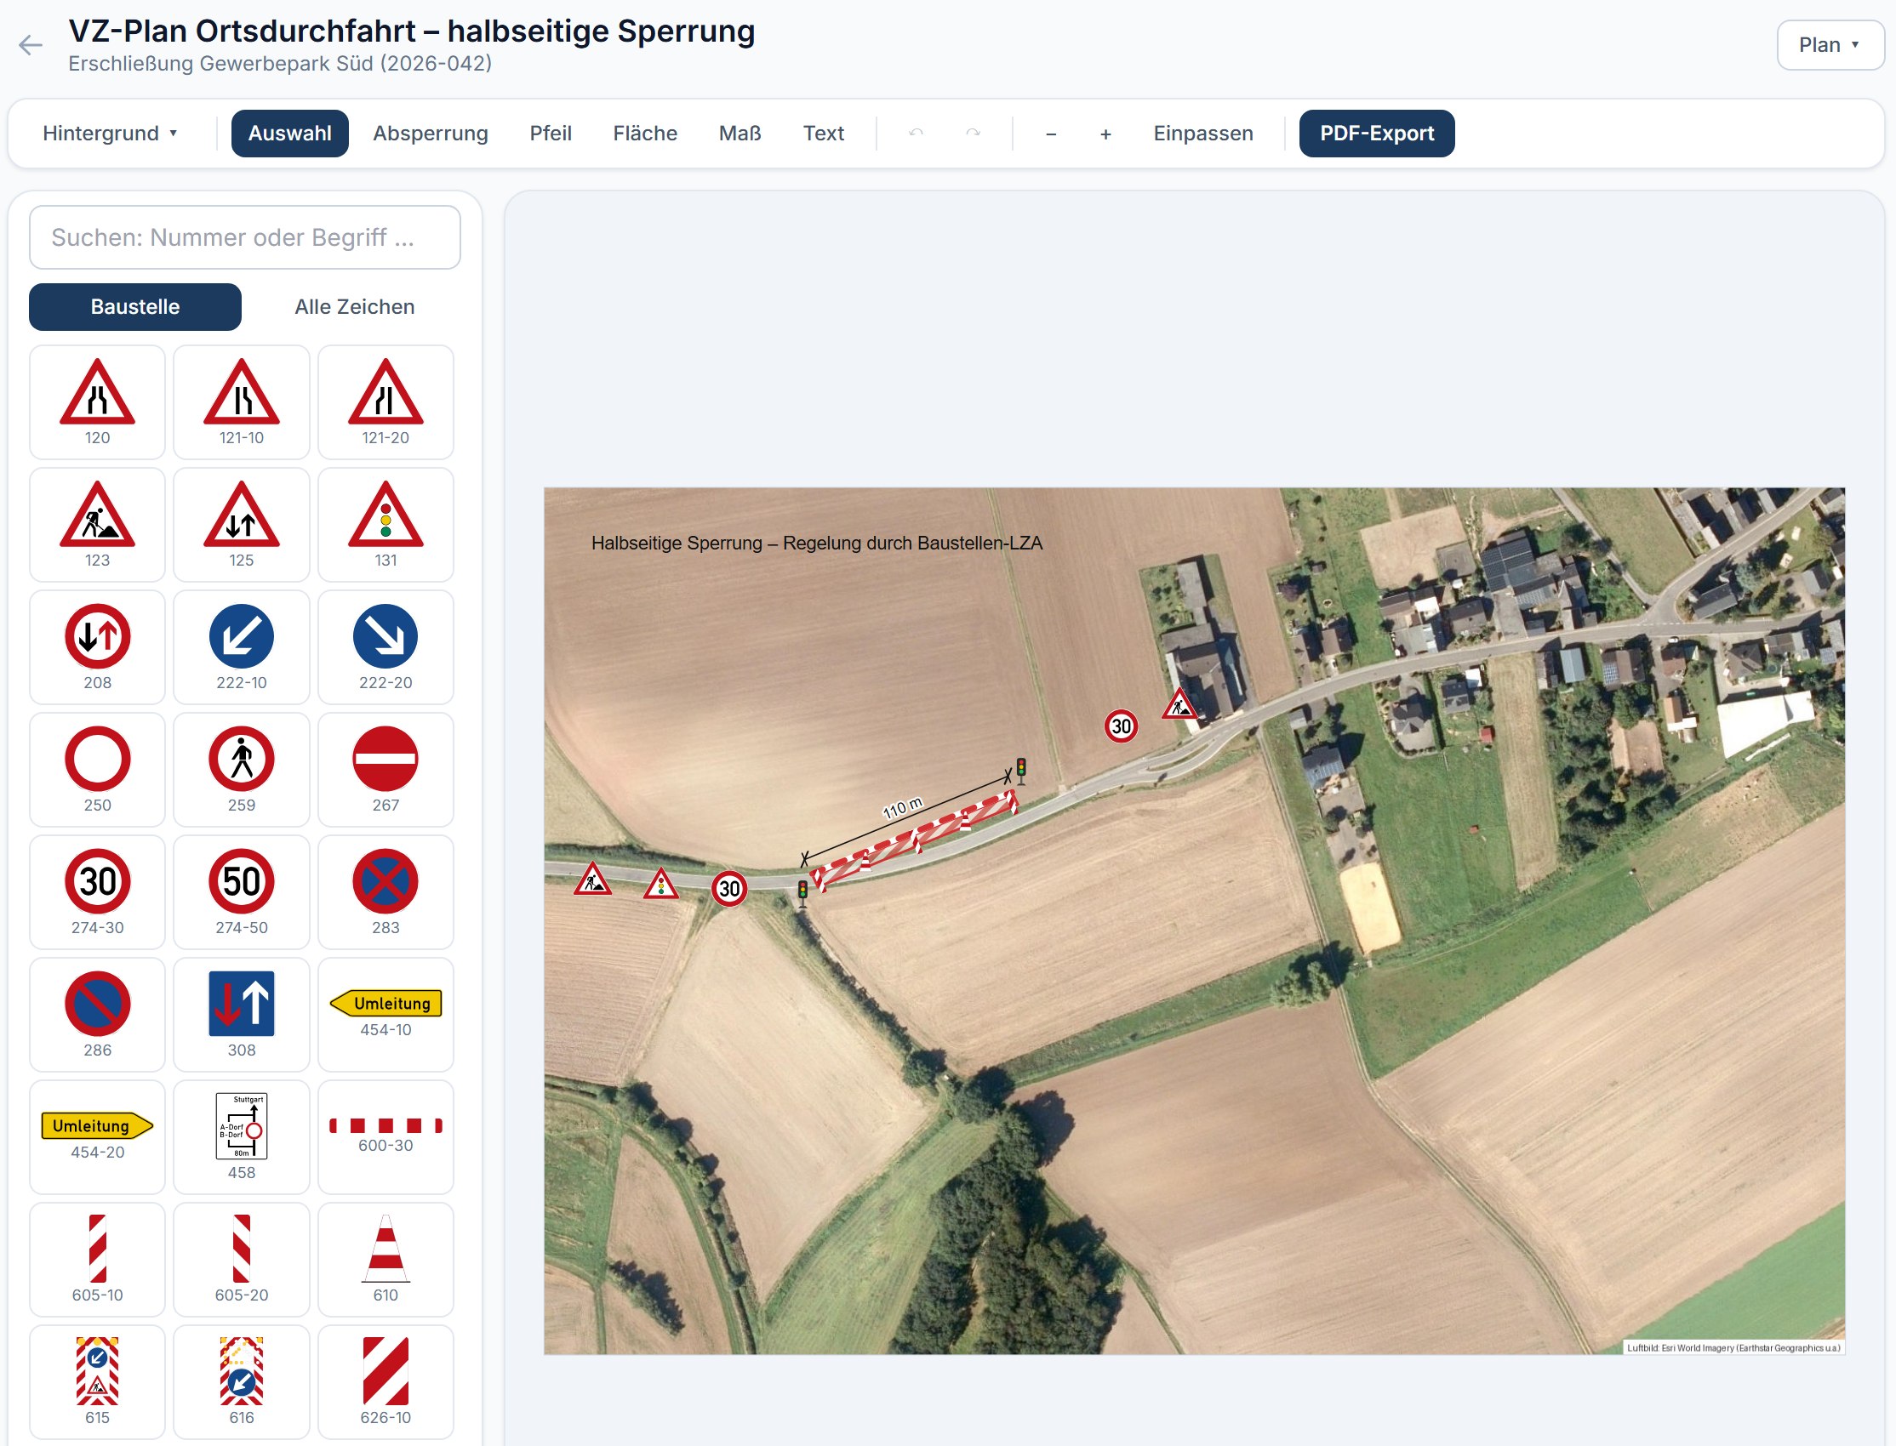
Task: Select traffic light warning sign on plan
Action: (x=660, y=884)
